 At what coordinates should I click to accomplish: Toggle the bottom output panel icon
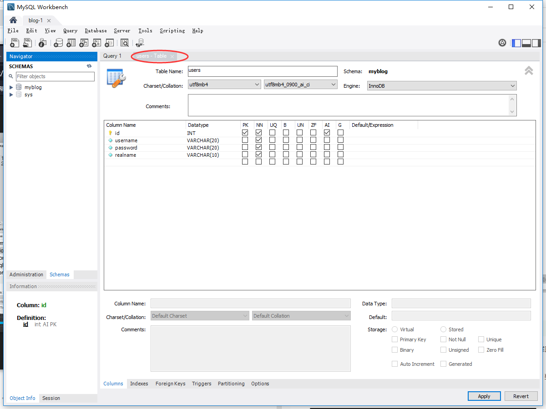click(526, 43)
